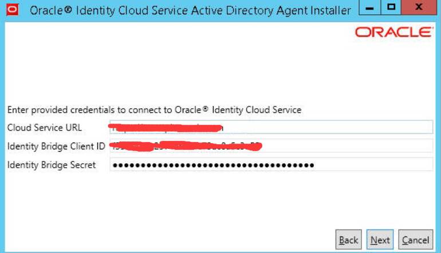Click the red ORACLE logo
The height and width of the screenshot is (253, 441).
393,32
